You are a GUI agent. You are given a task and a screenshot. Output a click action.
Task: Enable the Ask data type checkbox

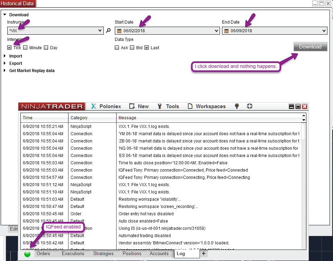click(117, 47)
